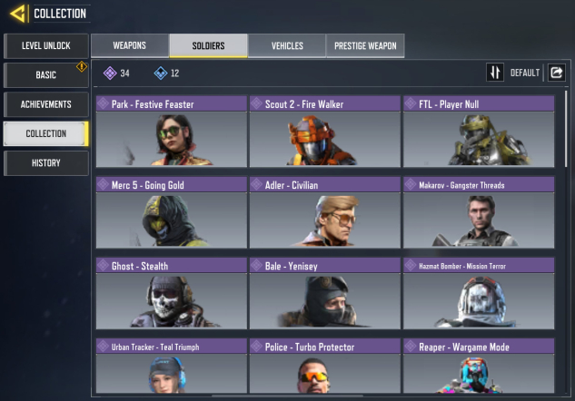Select the Scout 2 - Fire Walker skin
Viewport: 575px width, 401px height.
[325, 132]
